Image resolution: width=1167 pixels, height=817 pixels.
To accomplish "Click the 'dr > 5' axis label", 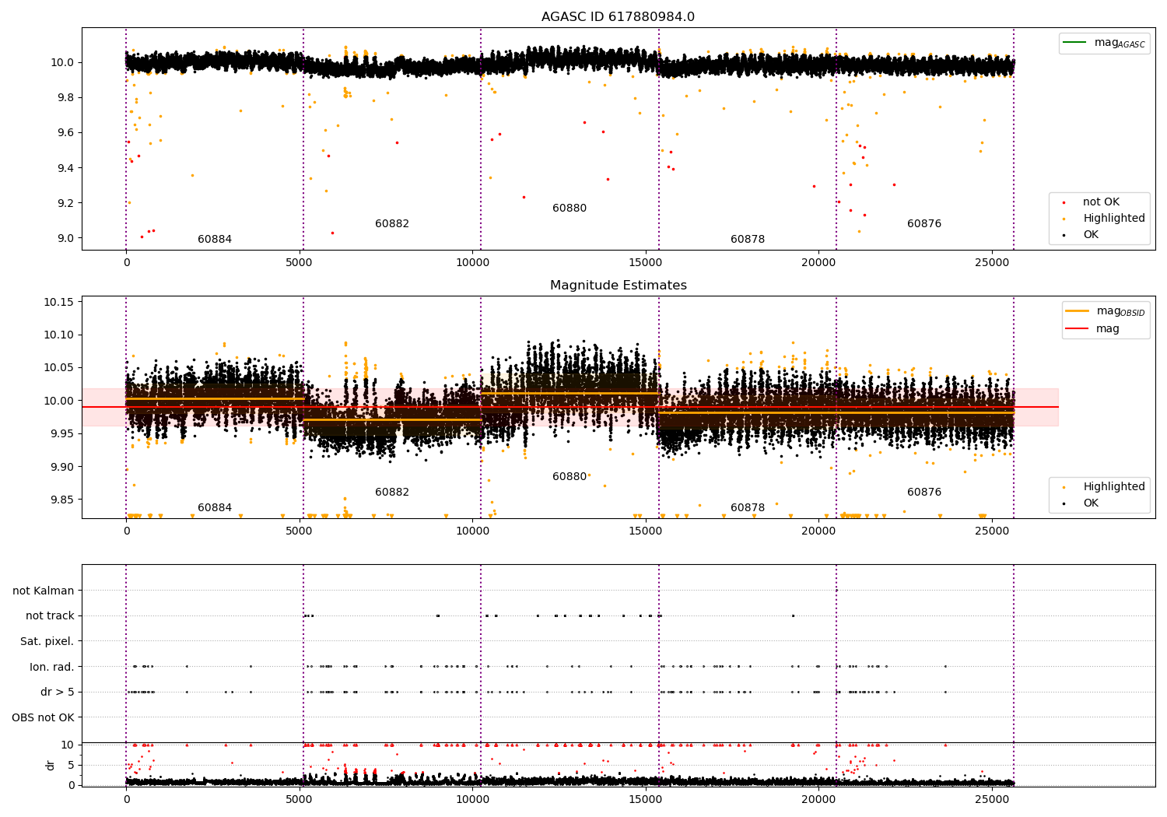I will 58,693.
